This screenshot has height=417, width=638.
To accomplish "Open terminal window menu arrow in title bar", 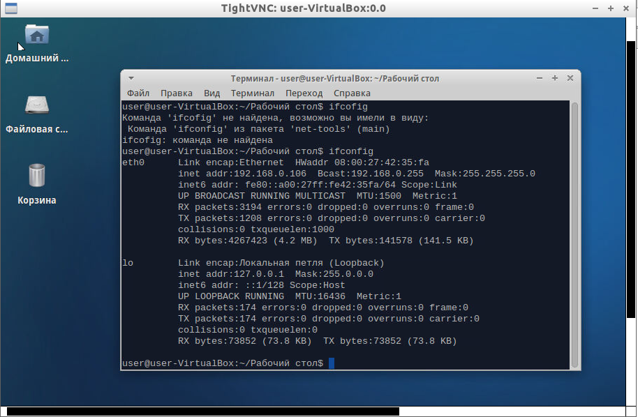I will [131, 78].
